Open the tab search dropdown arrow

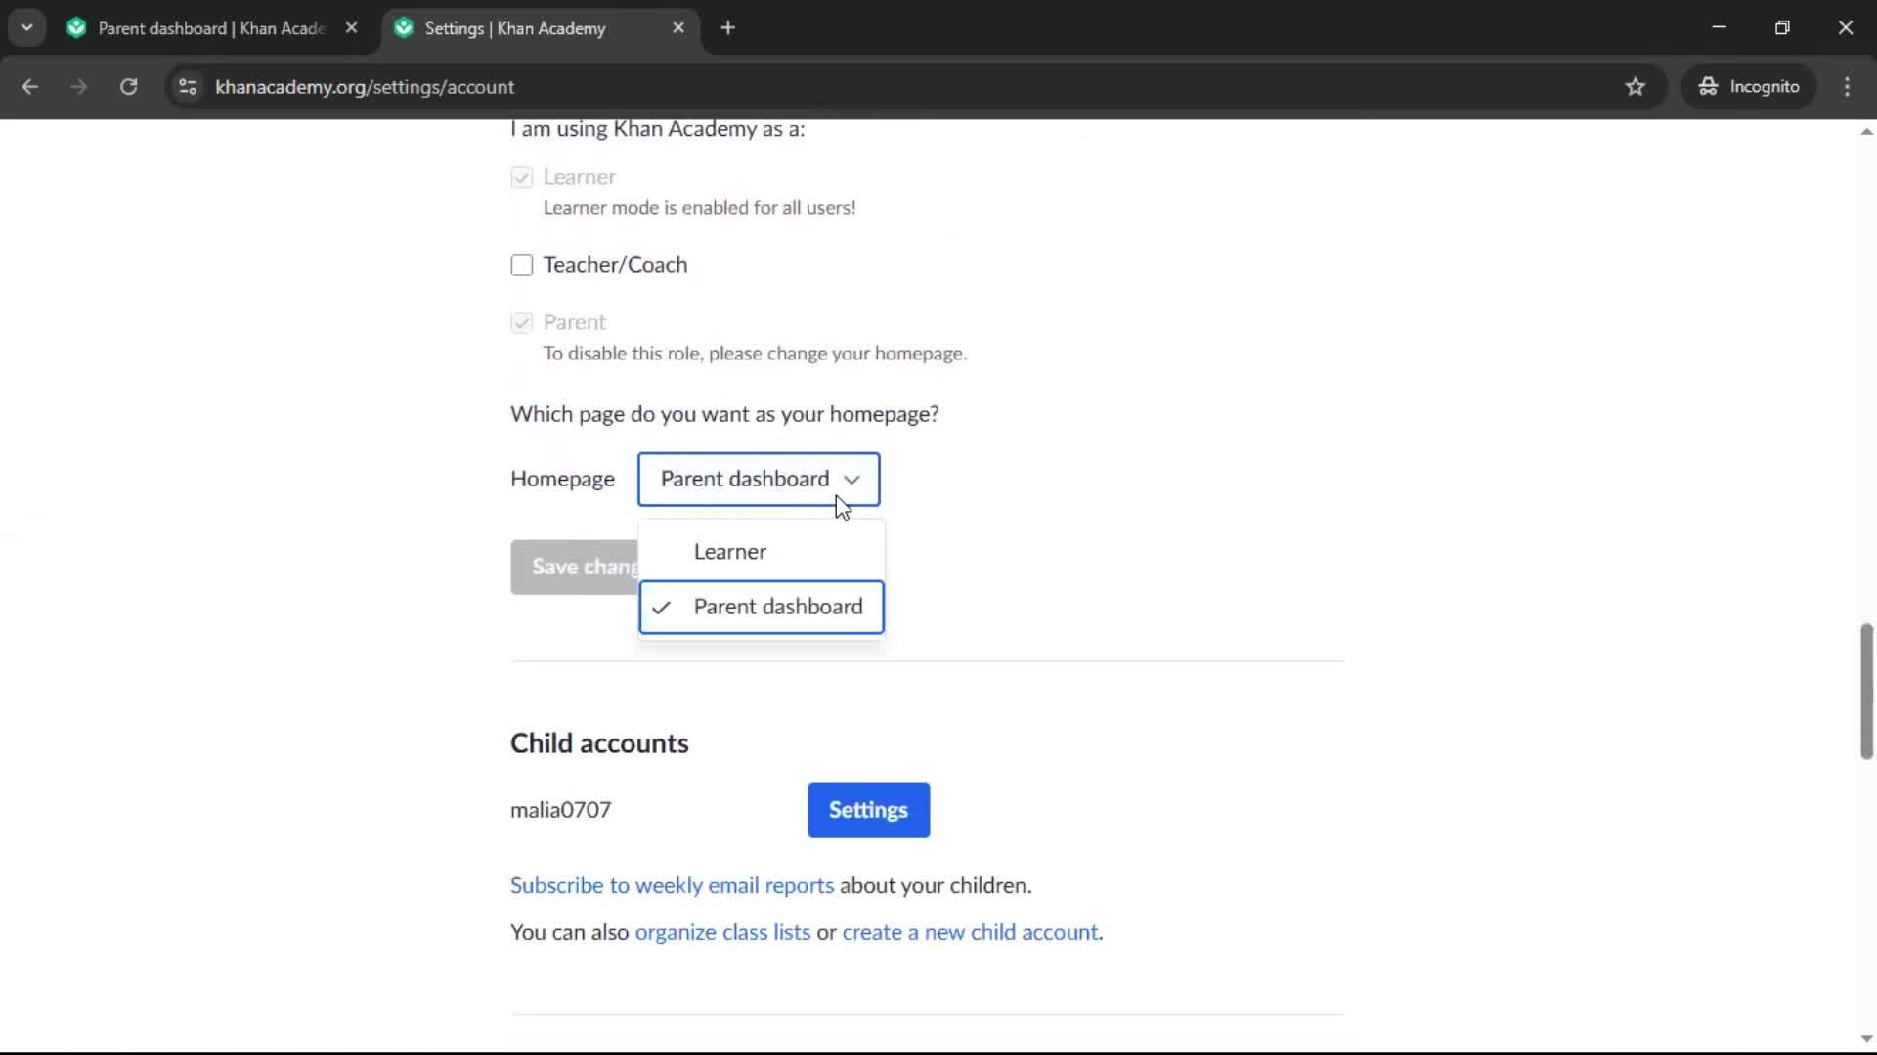click(x=27, y=27)
